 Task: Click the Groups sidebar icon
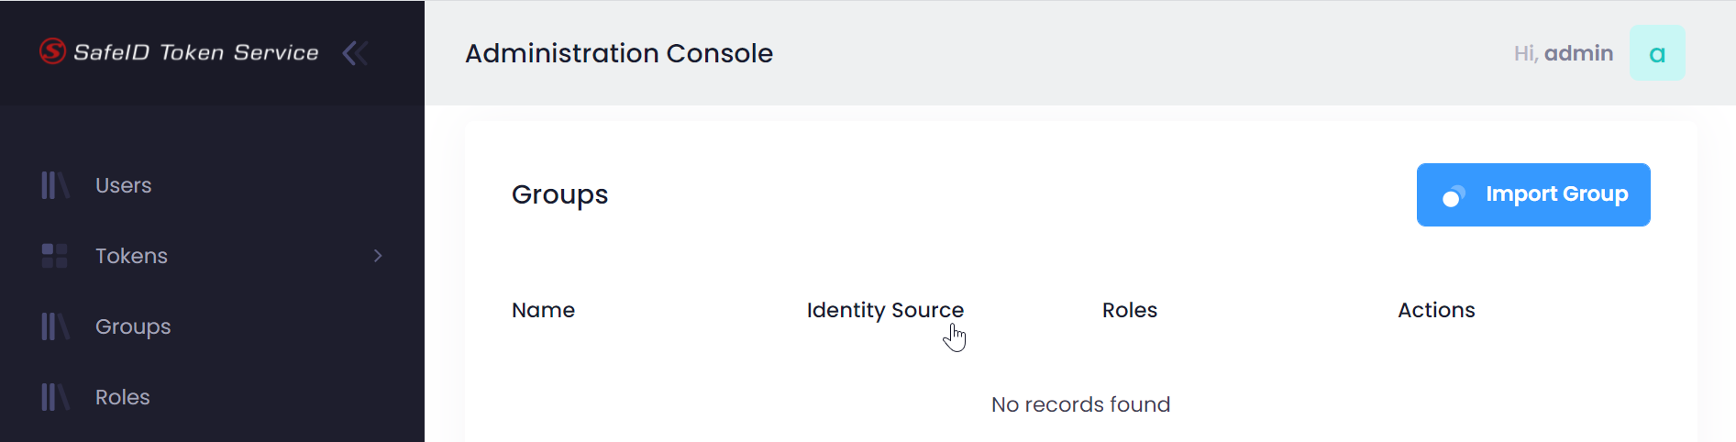[x=54, y=326]
